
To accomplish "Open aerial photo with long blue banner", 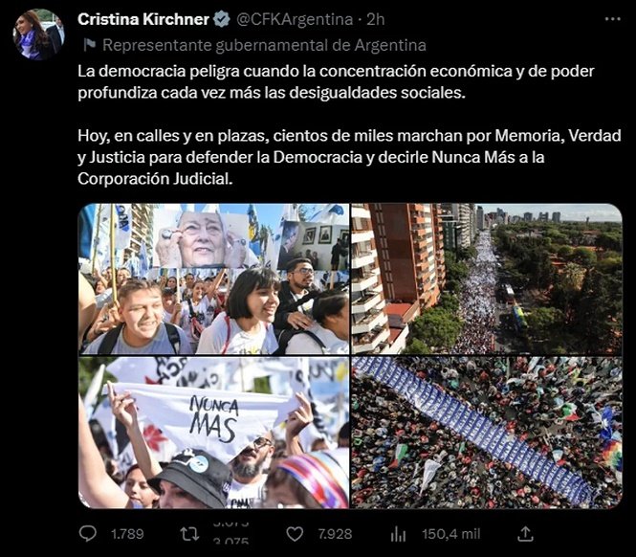I will 487,433.
